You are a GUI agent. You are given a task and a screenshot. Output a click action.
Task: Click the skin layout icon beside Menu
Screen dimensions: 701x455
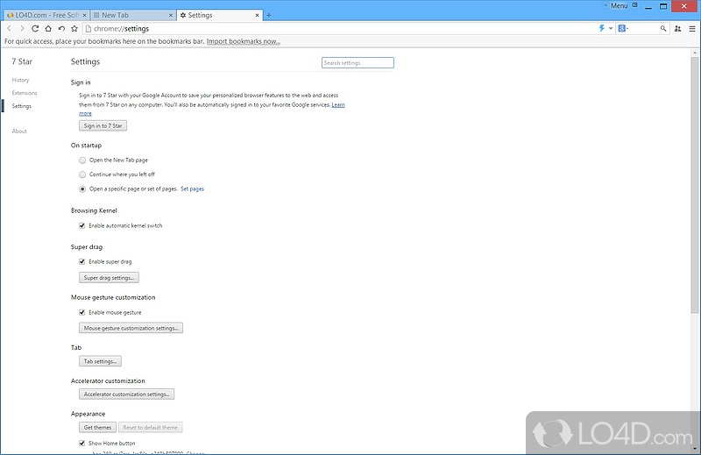coord(634,5)
